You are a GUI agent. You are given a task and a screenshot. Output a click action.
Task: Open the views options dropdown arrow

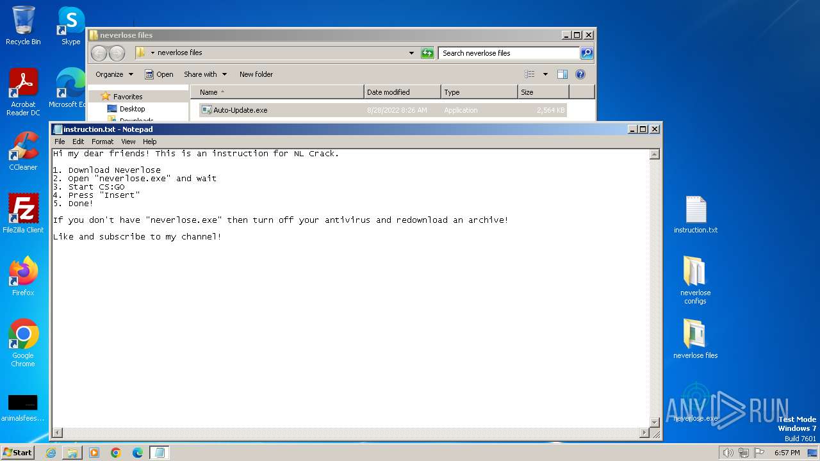[x=545, y=74]
